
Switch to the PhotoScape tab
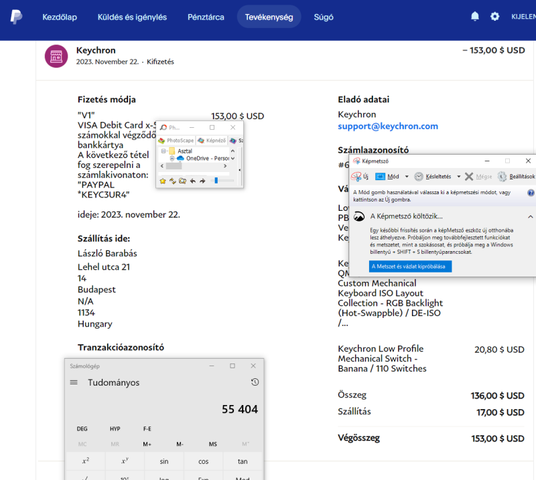coord(176,141)
